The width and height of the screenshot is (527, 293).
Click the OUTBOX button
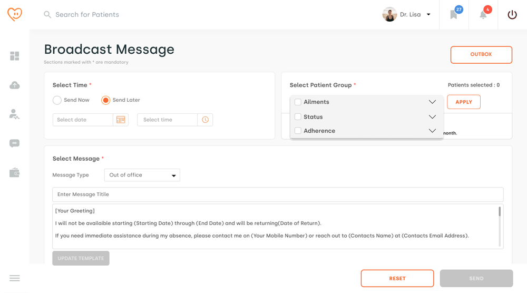click(481, 55)
